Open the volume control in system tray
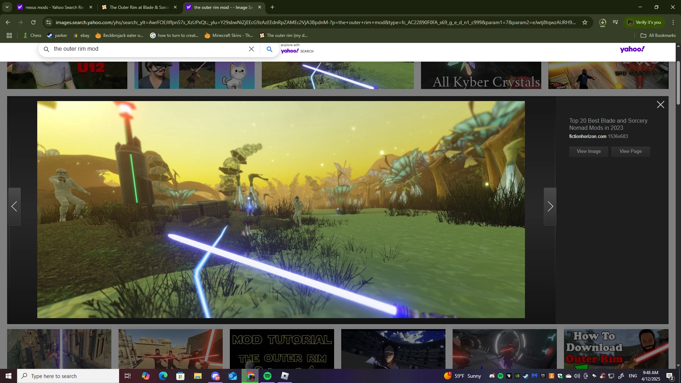This screenshot has height=383, width=681. tap(577, 376)
